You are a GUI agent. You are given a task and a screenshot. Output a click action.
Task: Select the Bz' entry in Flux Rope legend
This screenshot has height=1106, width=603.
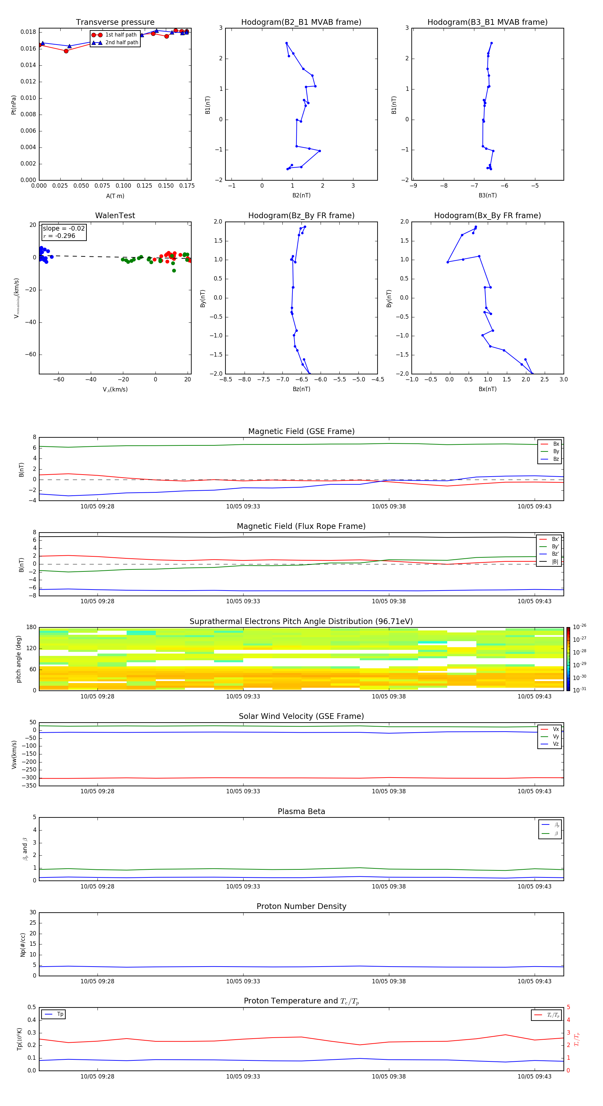point(549,554)
